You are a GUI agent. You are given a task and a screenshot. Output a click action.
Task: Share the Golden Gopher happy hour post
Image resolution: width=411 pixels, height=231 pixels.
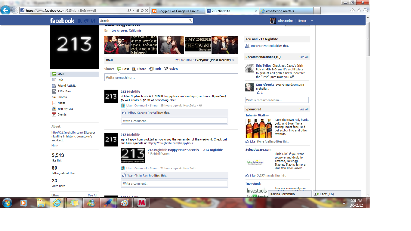[154, 105]
